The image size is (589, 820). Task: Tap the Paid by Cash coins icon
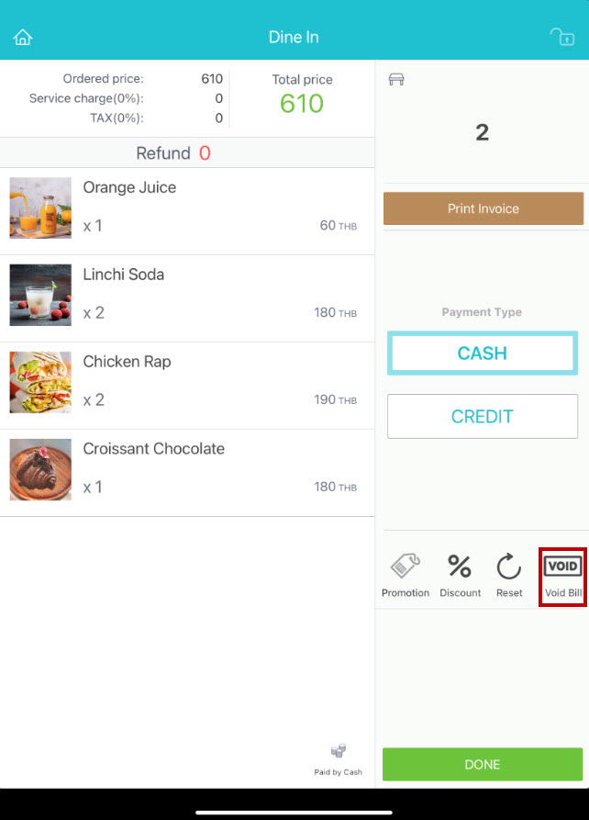click(339, 751)
